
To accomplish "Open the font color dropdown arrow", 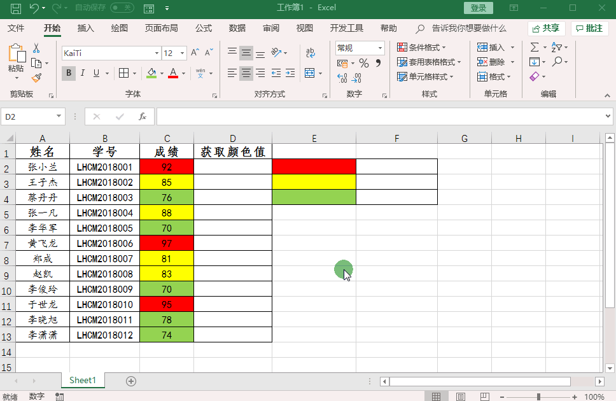I will (183, 74).
